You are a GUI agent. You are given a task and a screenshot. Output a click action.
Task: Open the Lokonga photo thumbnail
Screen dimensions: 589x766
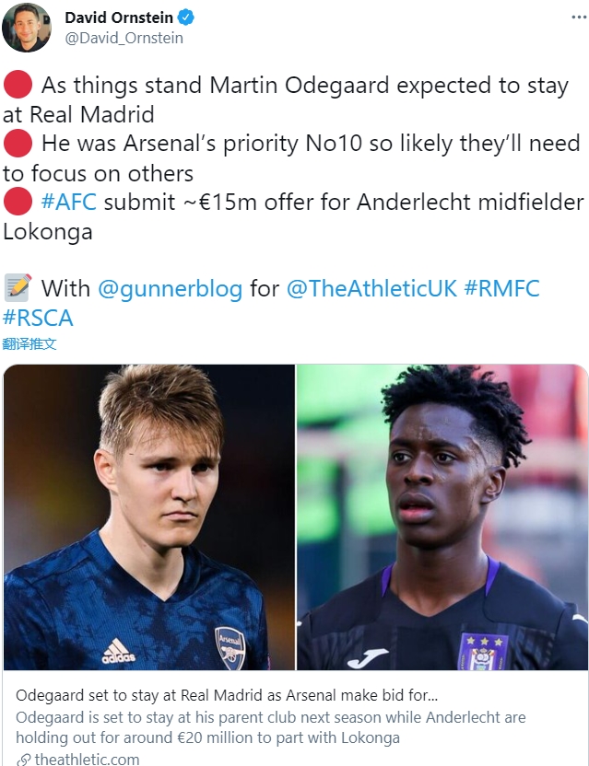[x=442, y=516]
